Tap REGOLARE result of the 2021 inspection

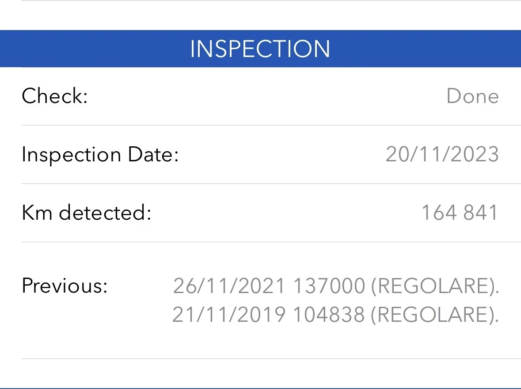point(434,286)
